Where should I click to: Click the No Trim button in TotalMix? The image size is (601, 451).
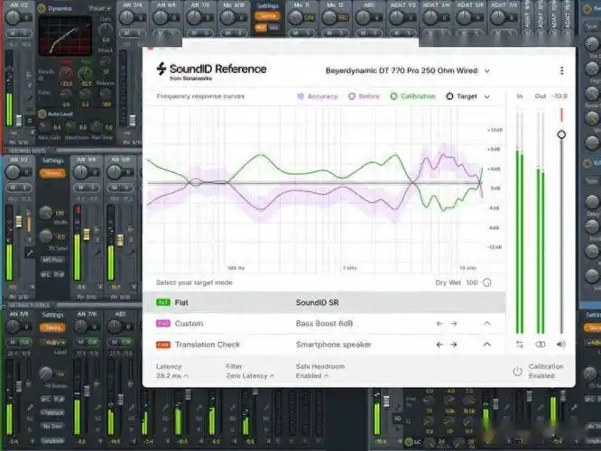click(x=53, y=427)
